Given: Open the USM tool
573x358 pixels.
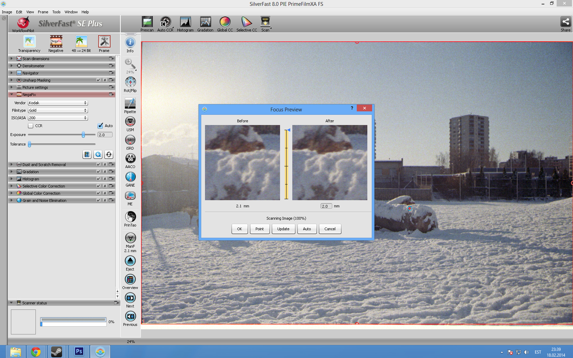Looking at the screenshot, I should point(130,122).
